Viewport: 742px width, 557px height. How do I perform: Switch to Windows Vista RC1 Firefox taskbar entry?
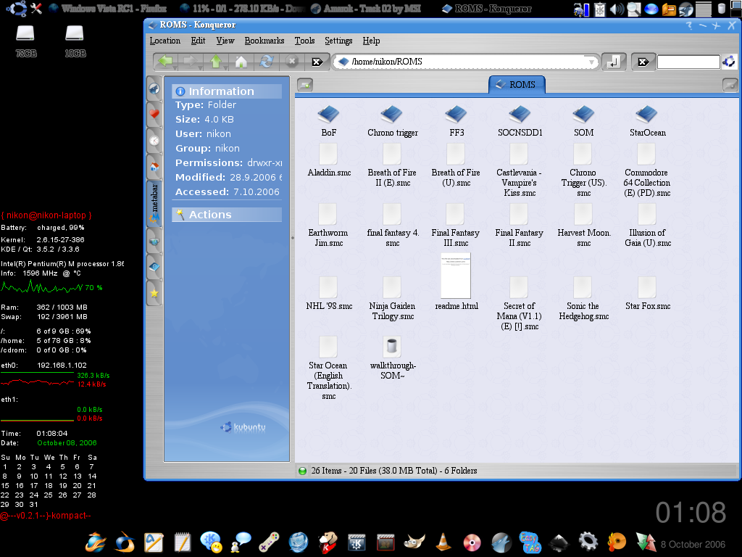[x=109, y=9]
